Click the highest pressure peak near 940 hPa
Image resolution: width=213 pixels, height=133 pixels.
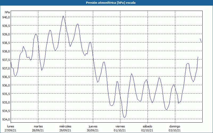click(x=63, y=16)
